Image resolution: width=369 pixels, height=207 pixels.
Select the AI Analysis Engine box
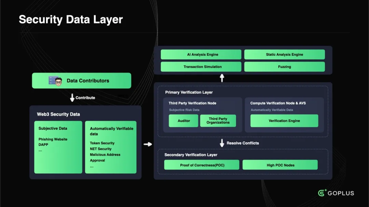pyautogui.click(x=201, y=54)
